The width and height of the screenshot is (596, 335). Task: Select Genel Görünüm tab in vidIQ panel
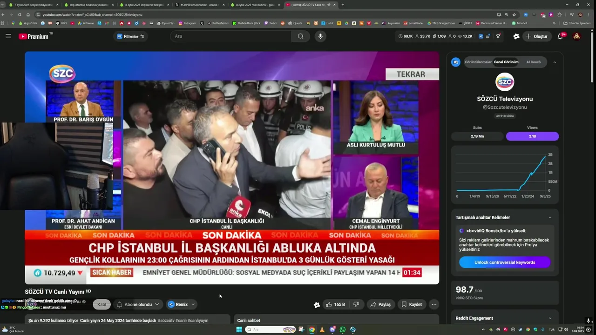(x=506, y=62)
